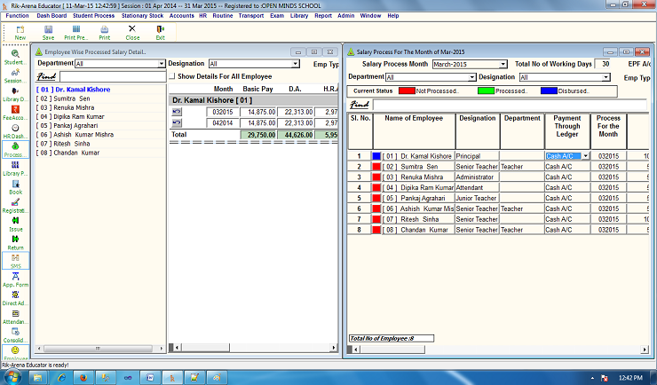This screenshot has height=385, width=657.
Task: Click the New toolbar icon
Action: pos(20,32)
